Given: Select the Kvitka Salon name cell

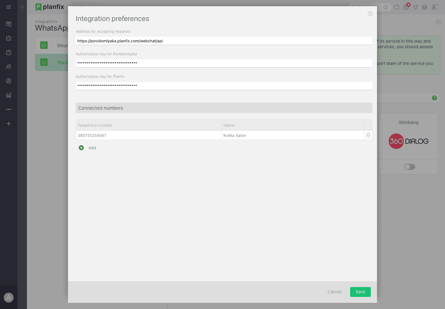Looking at the screenshot, I should 293,135.
